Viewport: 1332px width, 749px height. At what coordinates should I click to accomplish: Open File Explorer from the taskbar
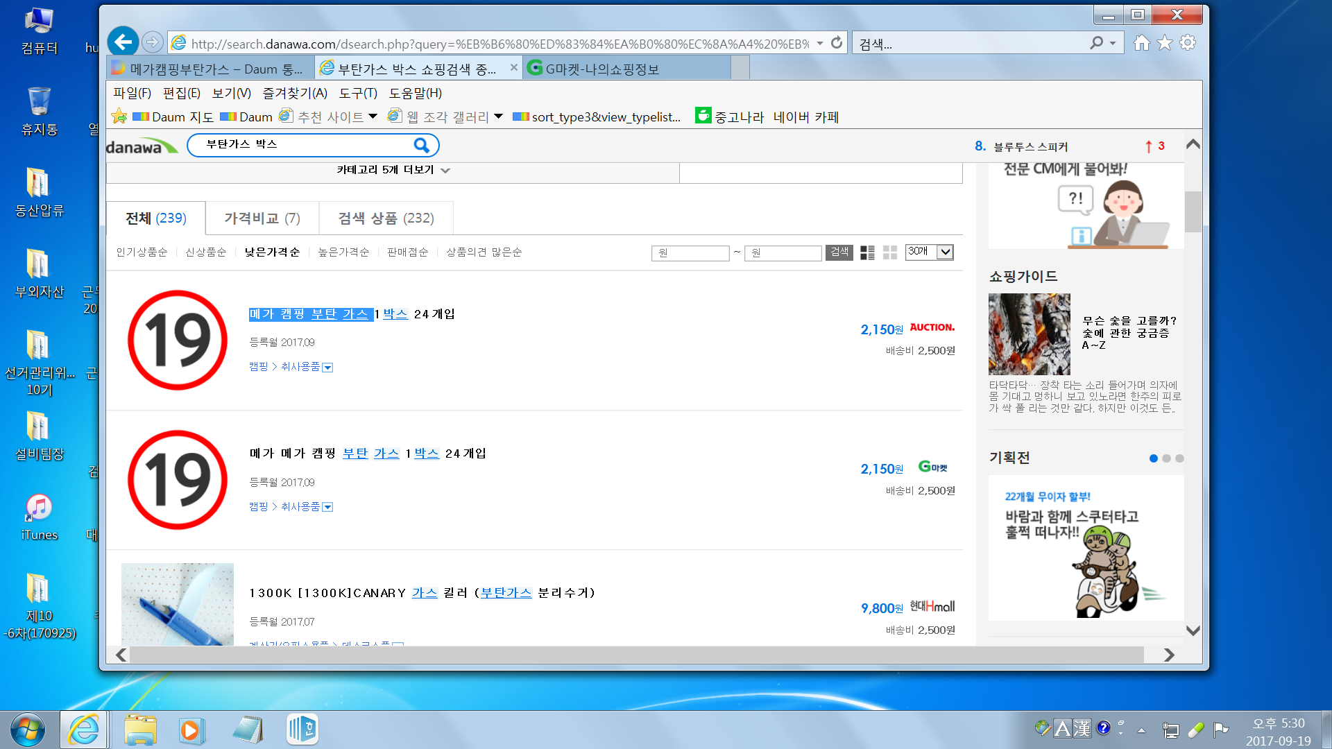coord(141,730)
